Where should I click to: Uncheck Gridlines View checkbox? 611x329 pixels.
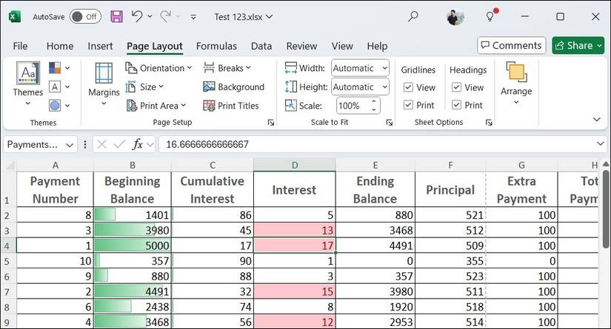coord(408,87)
